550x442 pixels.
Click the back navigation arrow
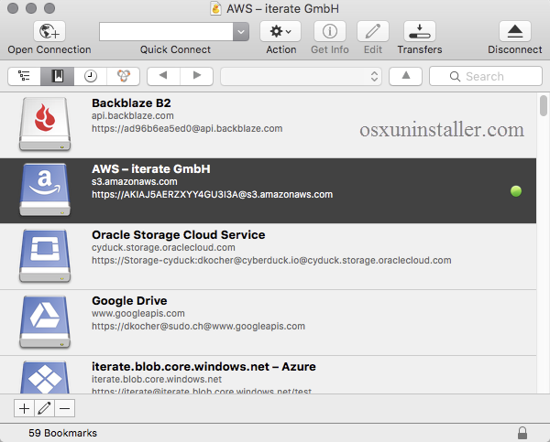(x=163, y=76)
